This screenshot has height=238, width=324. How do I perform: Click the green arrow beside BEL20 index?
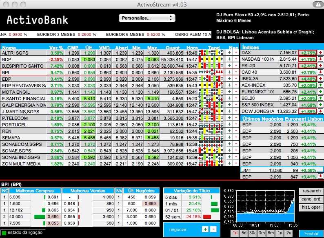320,98
